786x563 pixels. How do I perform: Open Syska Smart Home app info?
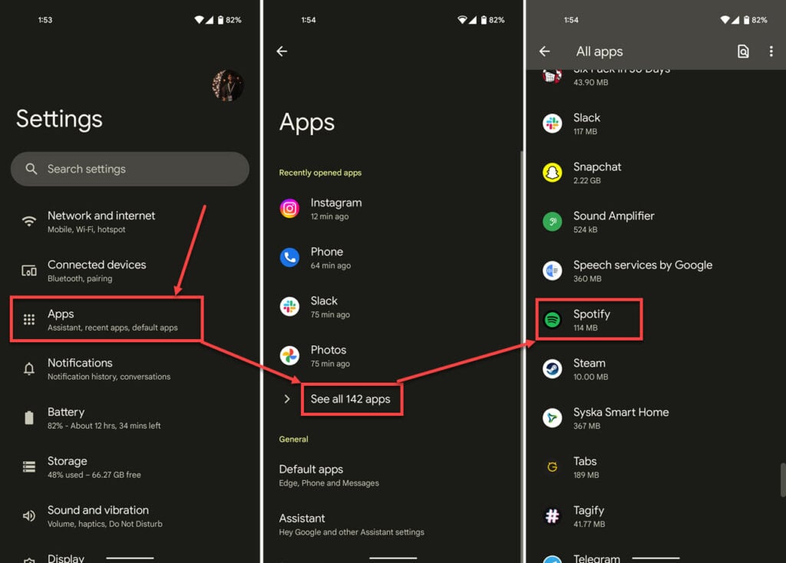tap(654, 418)
